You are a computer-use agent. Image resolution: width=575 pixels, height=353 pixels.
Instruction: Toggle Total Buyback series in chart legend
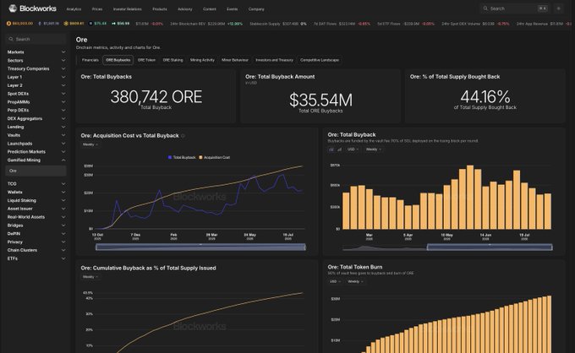[182, 157]
